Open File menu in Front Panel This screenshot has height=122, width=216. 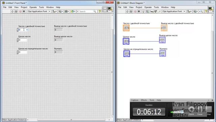pyautogui.click(x=5, y=7)
